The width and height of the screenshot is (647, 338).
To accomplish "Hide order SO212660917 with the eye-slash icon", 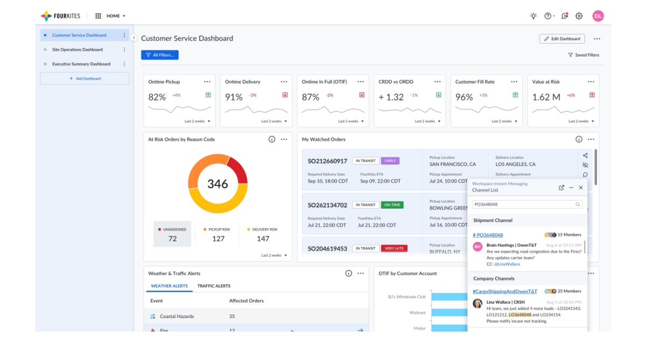I will (x=584, y=165).
